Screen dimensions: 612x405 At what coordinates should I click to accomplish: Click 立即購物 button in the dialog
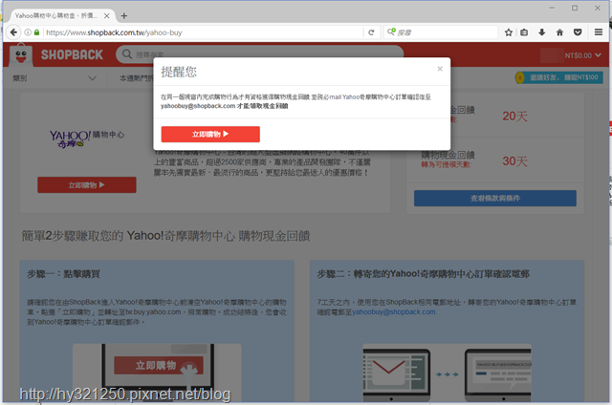click(210, 134)
